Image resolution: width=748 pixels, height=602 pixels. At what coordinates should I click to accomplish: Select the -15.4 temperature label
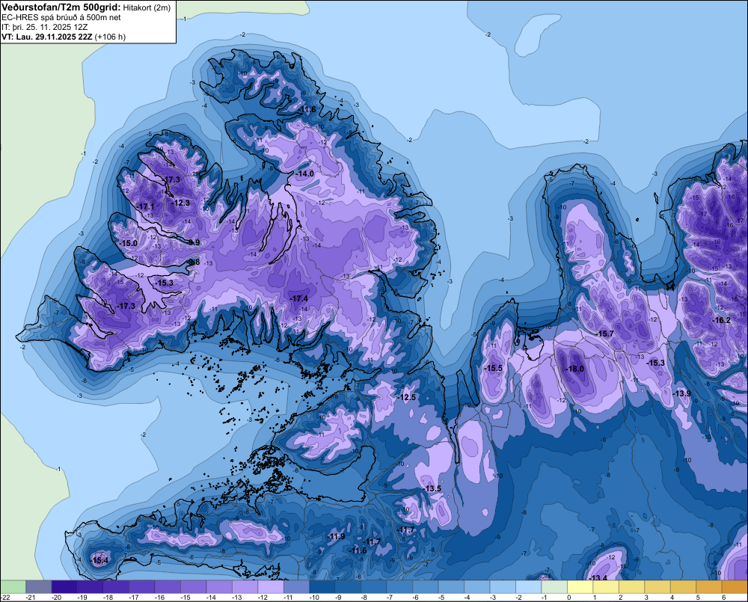(x=99, y=560)
